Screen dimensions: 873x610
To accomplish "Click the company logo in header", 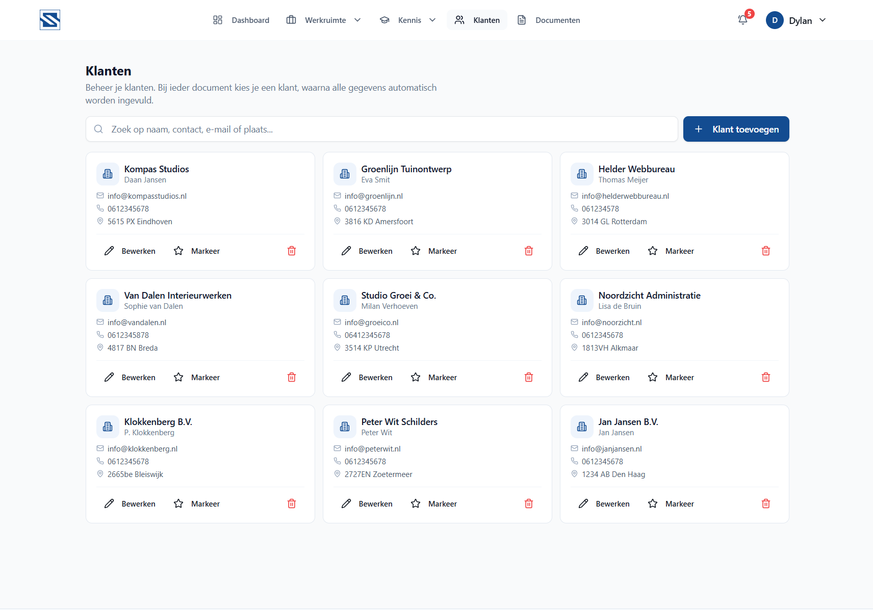I will click(50, 20).
